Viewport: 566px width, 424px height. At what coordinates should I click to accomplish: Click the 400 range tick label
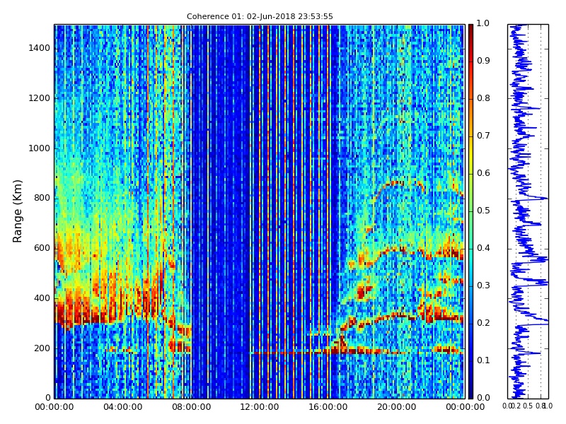(x=42, y=298)
